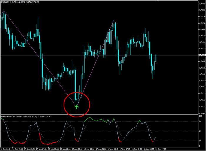Viewport: 206px width, 151px height.
Task: Click the 0.78740 price axis label
Action: [x=202, y=23]
